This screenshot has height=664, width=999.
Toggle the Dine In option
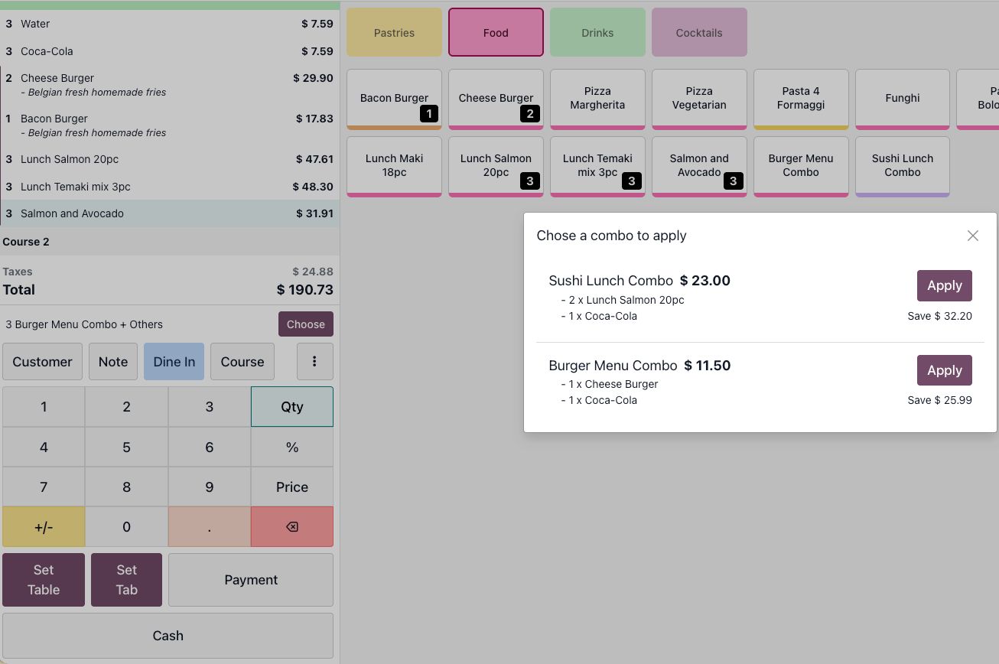174,361
